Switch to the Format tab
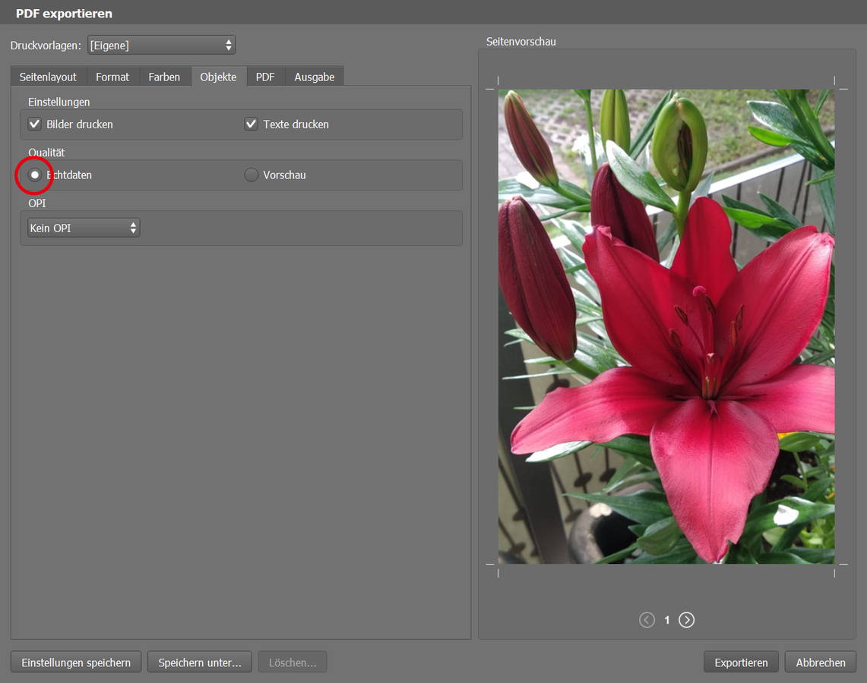Image resolution: width=867 pixels, height=683 pixels. pos(112,77)
